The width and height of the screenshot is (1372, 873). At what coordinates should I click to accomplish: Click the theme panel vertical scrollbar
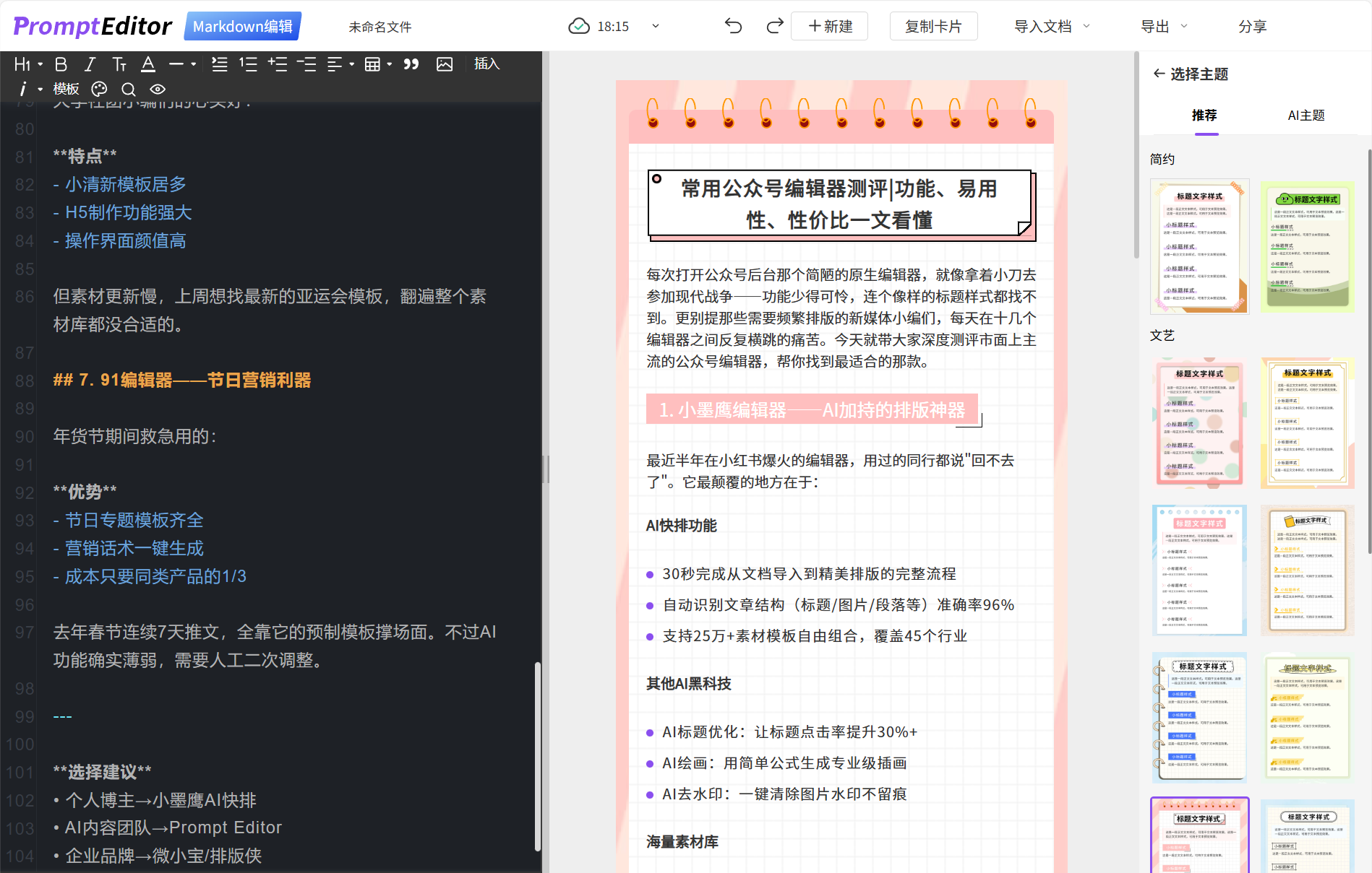click(x=1369, y=352)
